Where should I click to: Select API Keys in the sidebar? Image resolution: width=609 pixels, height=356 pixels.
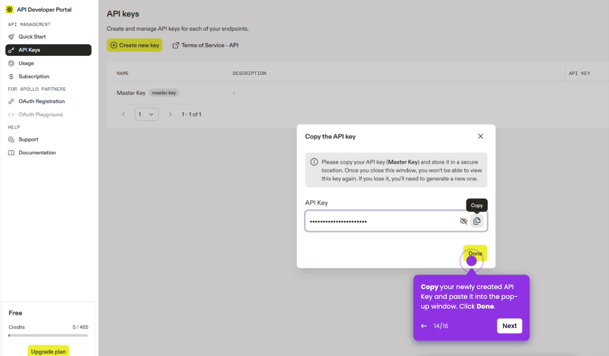click(48, 50)
